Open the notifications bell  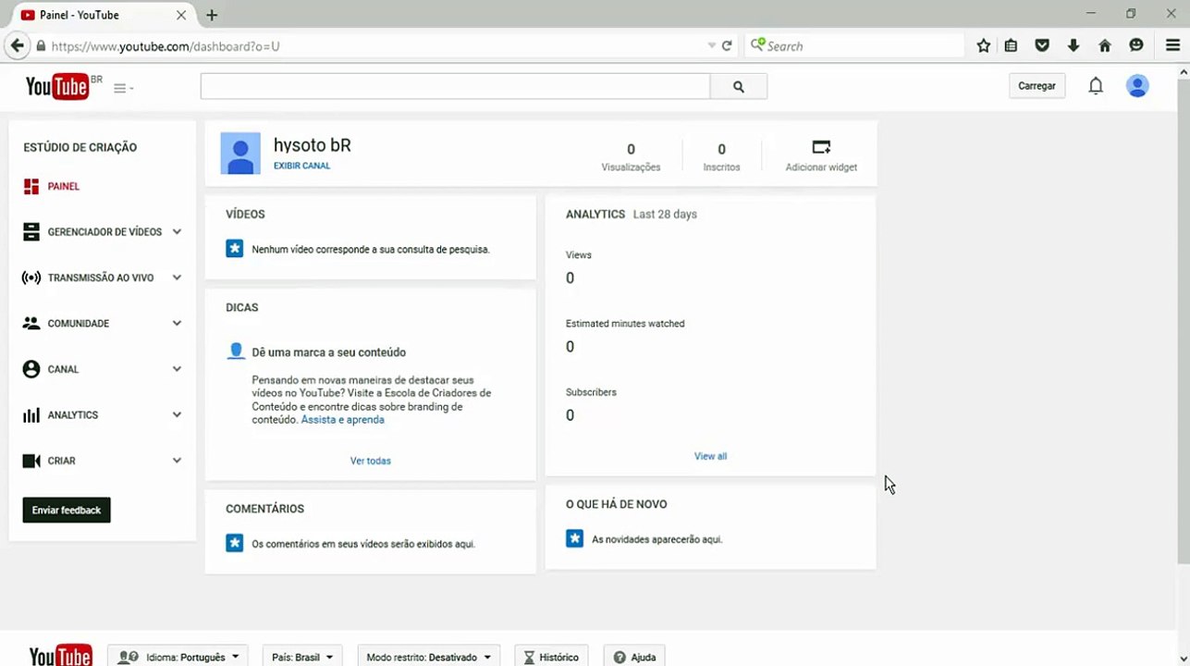tap(1096, 86)
